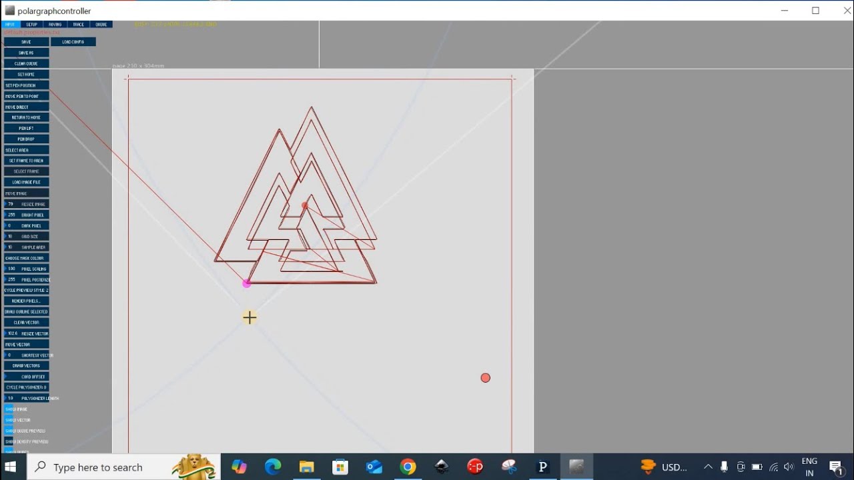Click RETURN TO HOME button
Viewport: 854px width, 480px height.
click(26, 117)
